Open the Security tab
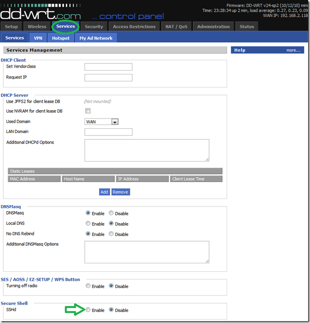310x323 pixels. pos(94,27)
